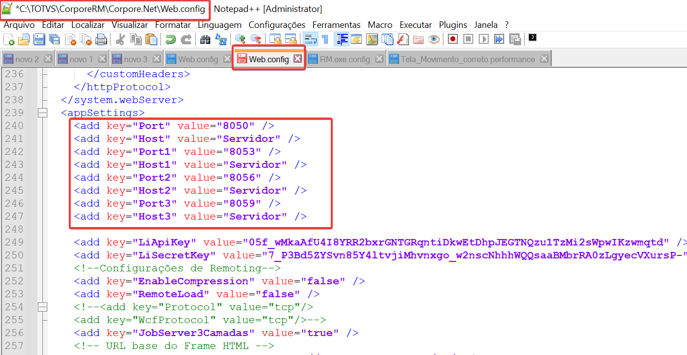This screenshot has height=355, width=687.
Task: Open the Linguagem menu
Action: (220, 24)
